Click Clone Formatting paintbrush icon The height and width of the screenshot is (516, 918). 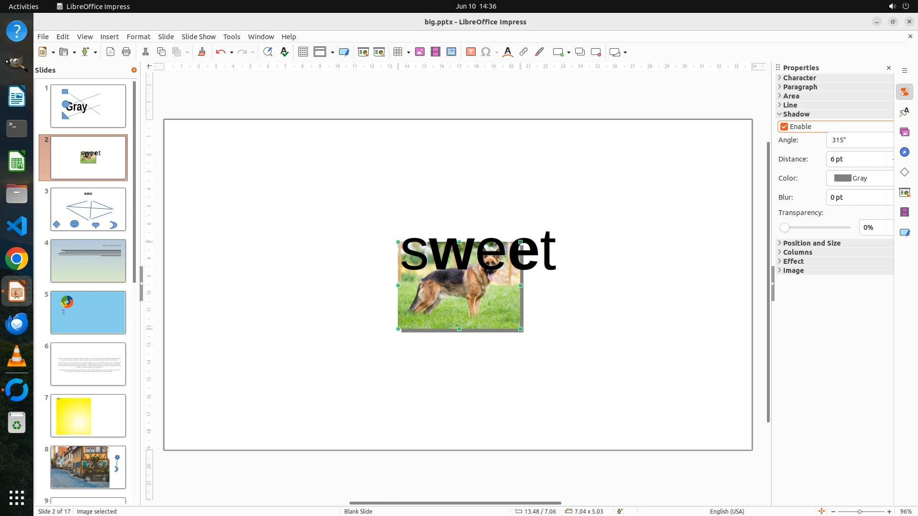202,52
